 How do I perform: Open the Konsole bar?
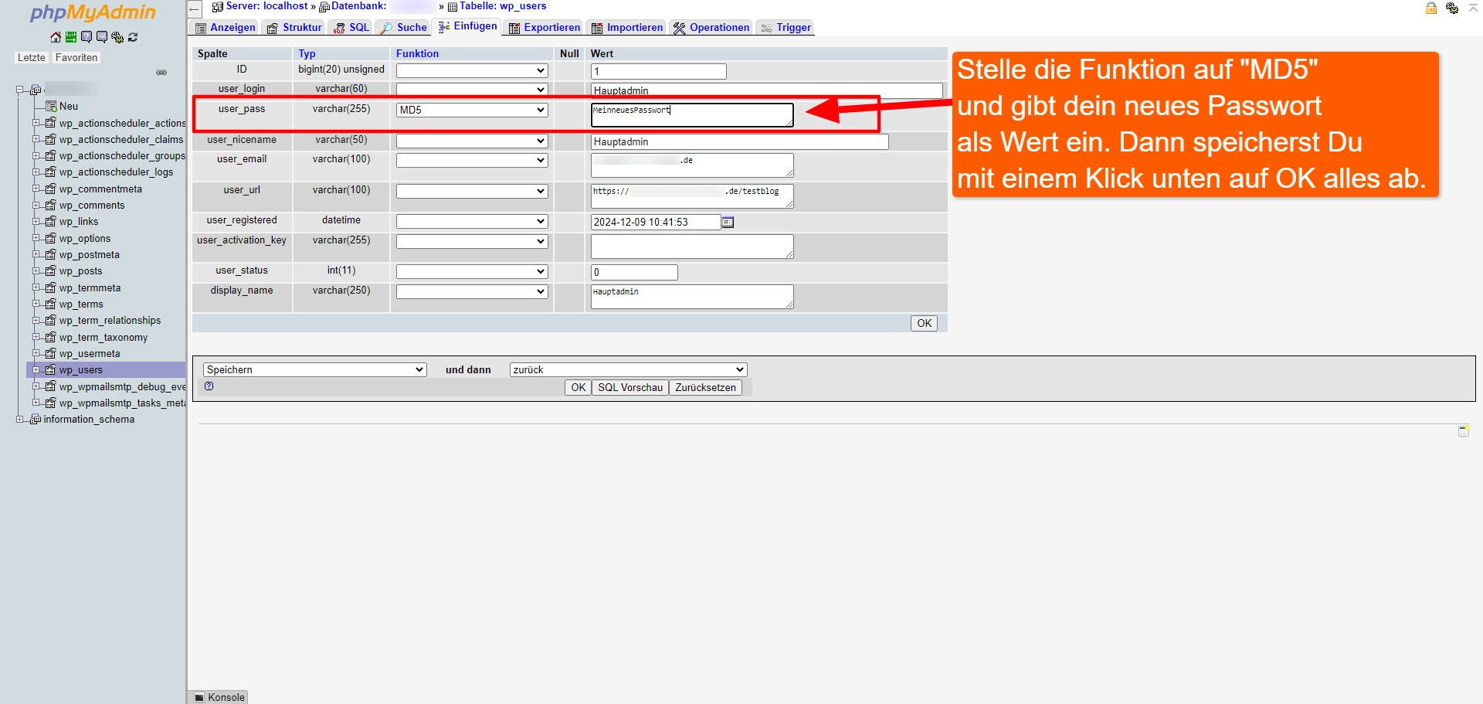coord(219,697)
